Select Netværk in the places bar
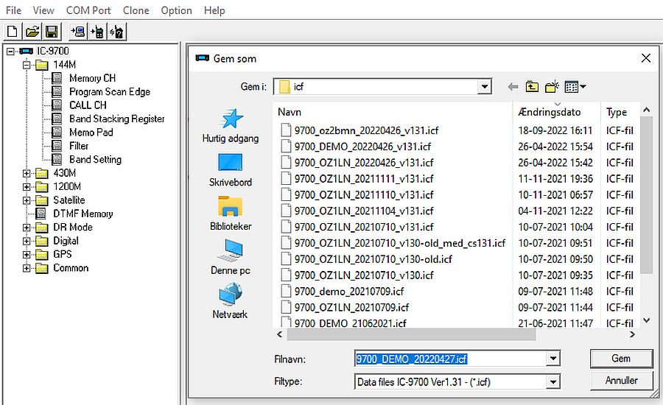Screen dimensions: 663x405 click(x=231, y=301)
